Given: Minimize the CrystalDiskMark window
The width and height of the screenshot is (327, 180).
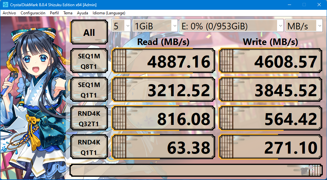Looking at the screenshot, I should [289, 5].
